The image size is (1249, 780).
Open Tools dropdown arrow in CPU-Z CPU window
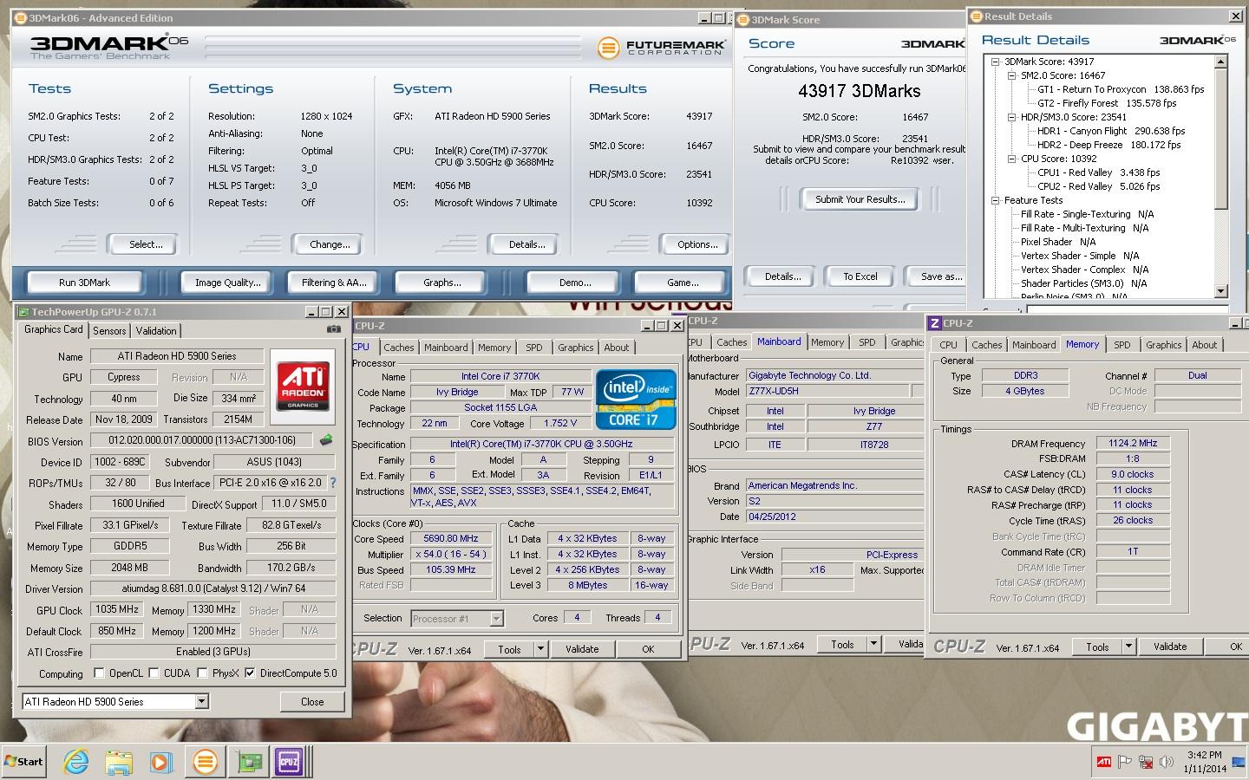[540, 648]
